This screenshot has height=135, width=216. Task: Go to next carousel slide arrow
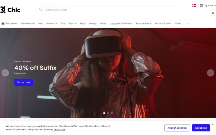211,73
